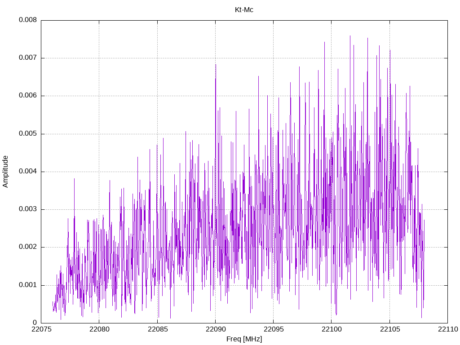
Task: Click the x-axis tick label 22075
Action: 41,329
